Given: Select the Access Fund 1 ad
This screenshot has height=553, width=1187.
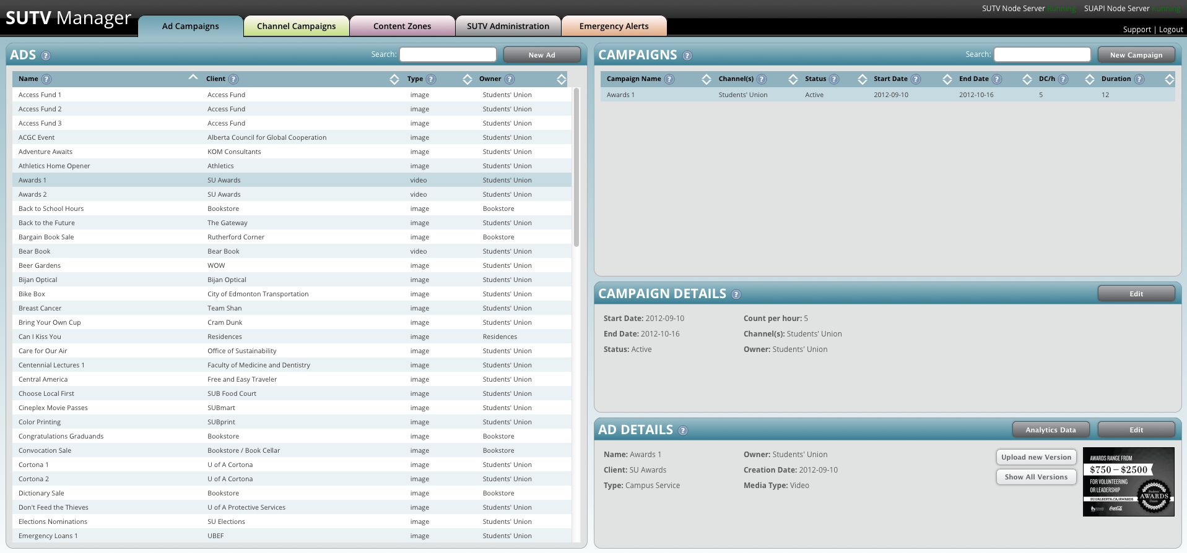Looking at the screenshot, I should pyautogui.click(x=292, y=95).
